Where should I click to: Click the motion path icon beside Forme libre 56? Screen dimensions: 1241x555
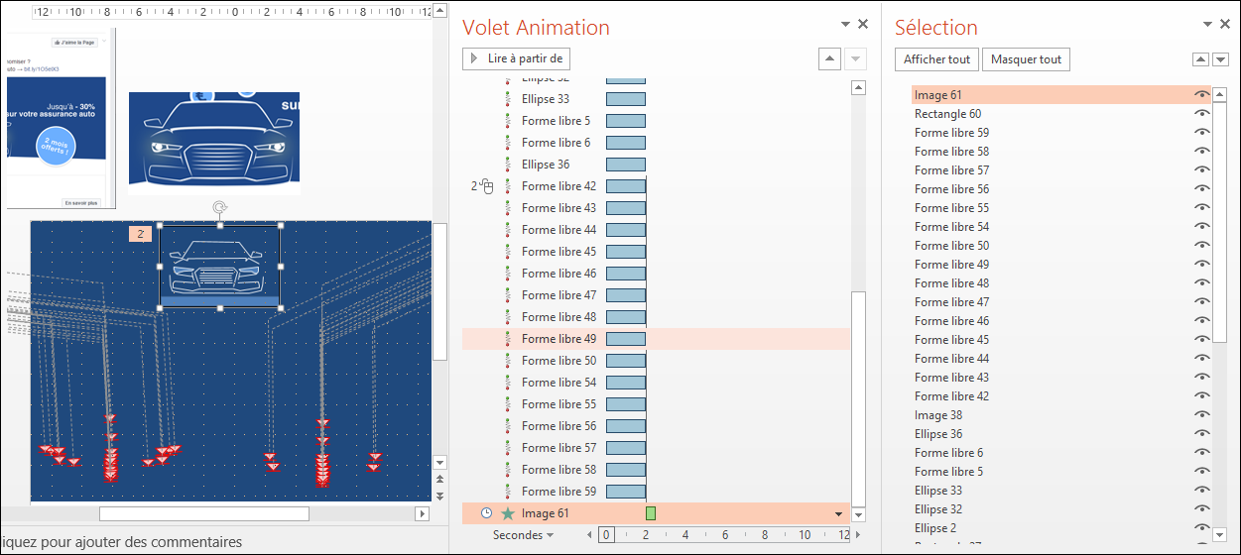click(508, 426)
